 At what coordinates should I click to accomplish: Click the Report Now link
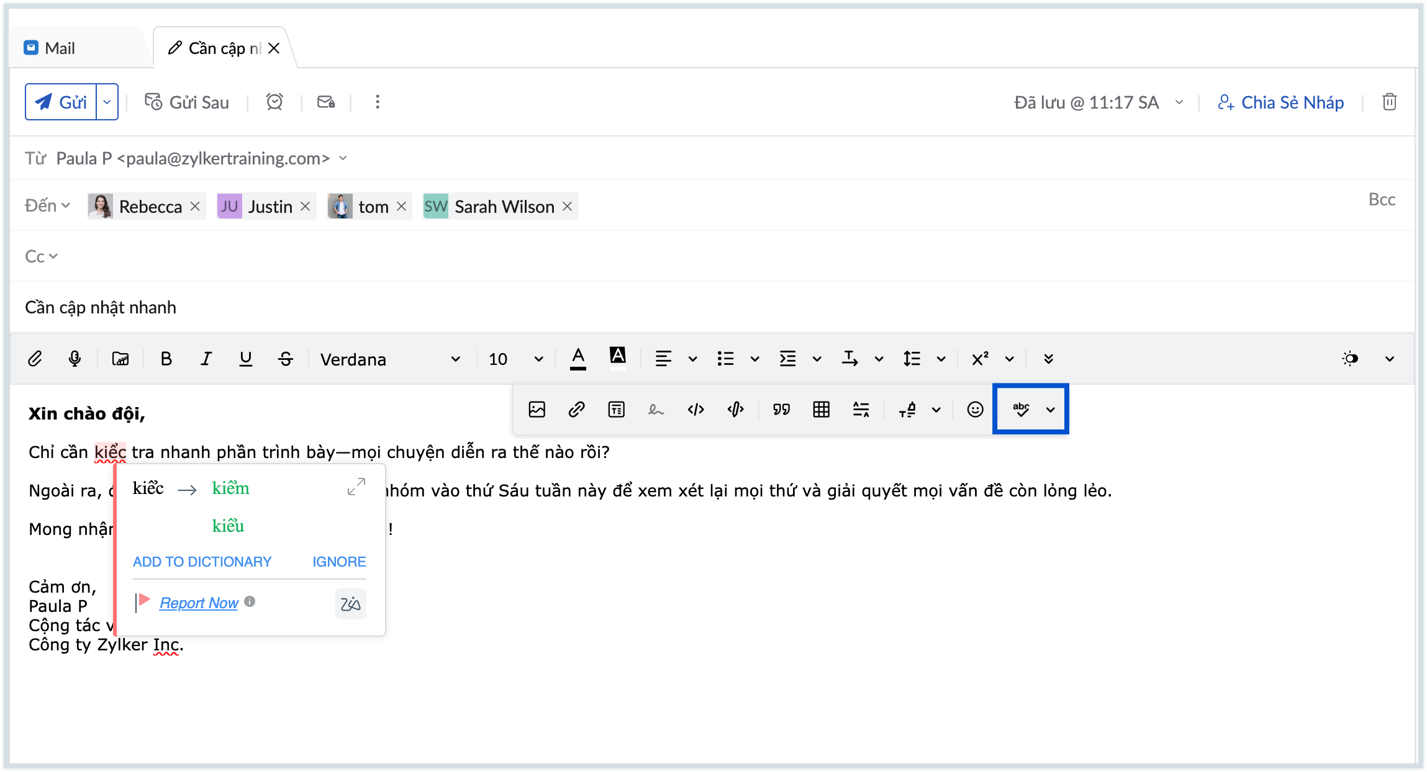pos(199,603)
